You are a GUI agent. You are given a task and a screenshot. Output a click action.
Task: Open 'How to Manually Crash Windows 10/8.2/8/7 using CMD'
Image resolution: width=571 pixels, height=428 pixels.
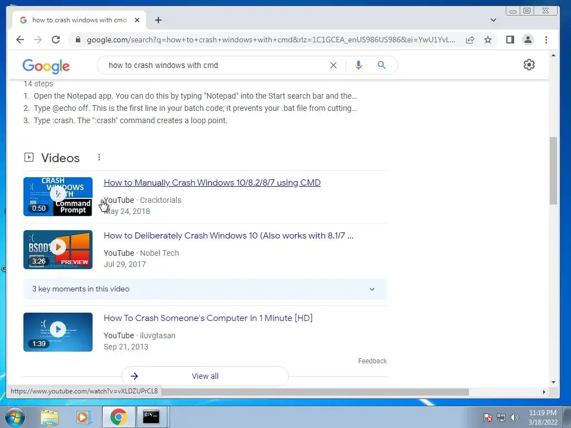tap(212, 183)
